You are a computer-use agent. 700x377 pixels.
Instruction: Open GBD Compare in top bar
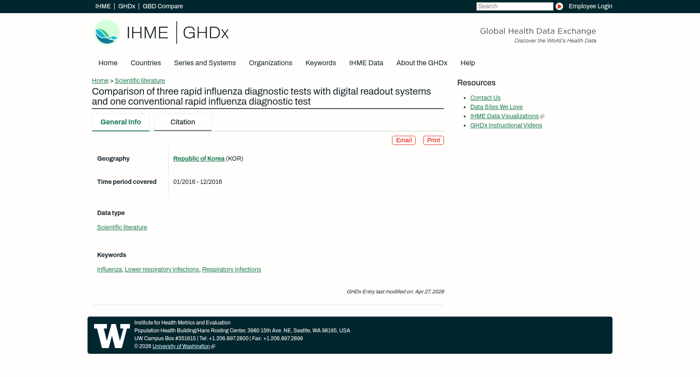[x=163, y=6]
